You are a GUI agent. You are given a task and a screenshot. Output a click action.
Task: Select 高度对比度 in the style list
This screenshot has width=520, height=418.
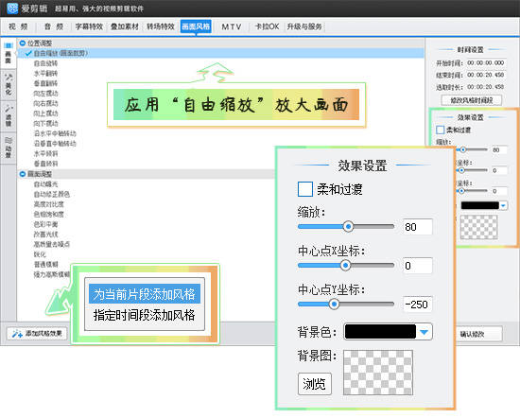click(x=49, y=204)
